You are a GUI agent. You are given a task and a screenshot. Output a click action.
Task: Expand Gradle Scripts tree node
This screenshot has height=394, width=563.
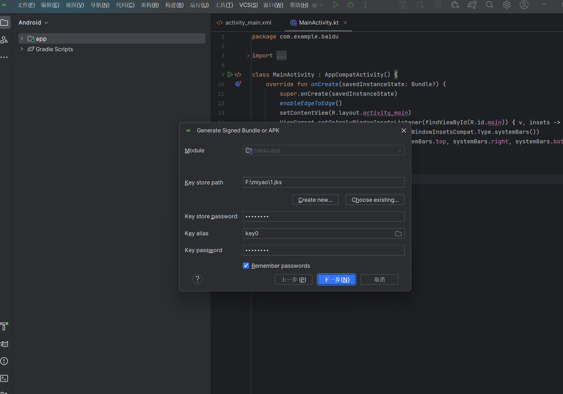(x=22, y=49)
